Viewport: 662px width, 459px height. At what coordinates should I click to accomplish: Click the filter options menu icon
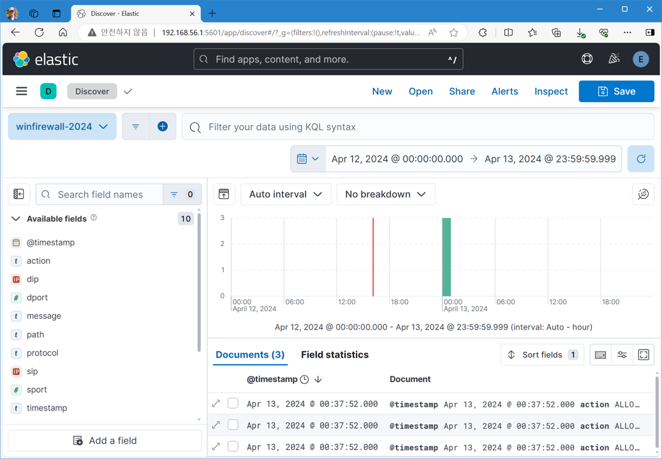(x=135, y=127)
